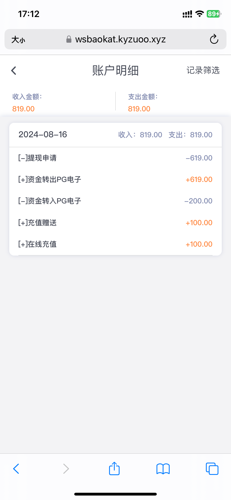Image resolution: width=231 pixels, height=500 pixels.
Task: Open the 资金转入PG电子 -200.00 record
Action: (x=115, y=201)
